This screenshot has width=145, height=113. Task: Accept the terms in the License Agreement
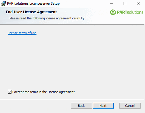point(9,92)
